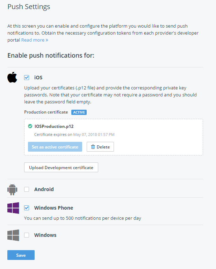Disable the Windows Phone checkbox

coord(27,208)
